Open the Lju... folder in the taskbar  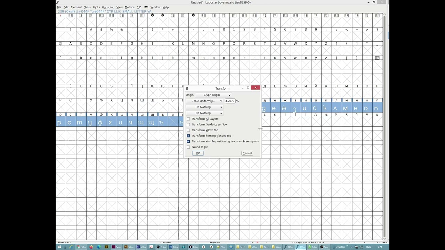[276, 247]
